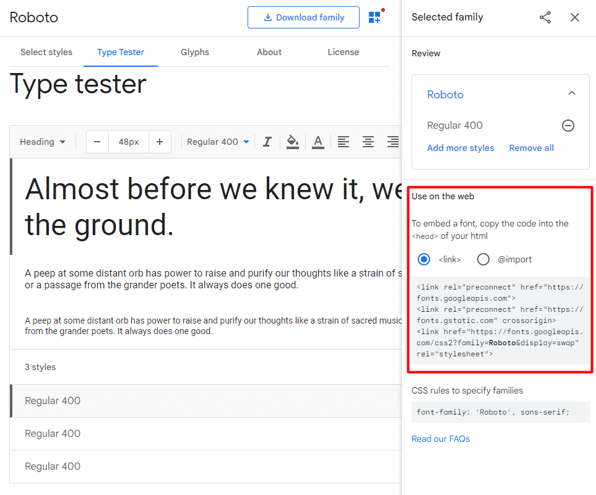Open the text color tool
Viewport: 596px width, 495px height.
click(x=318, y=142)
